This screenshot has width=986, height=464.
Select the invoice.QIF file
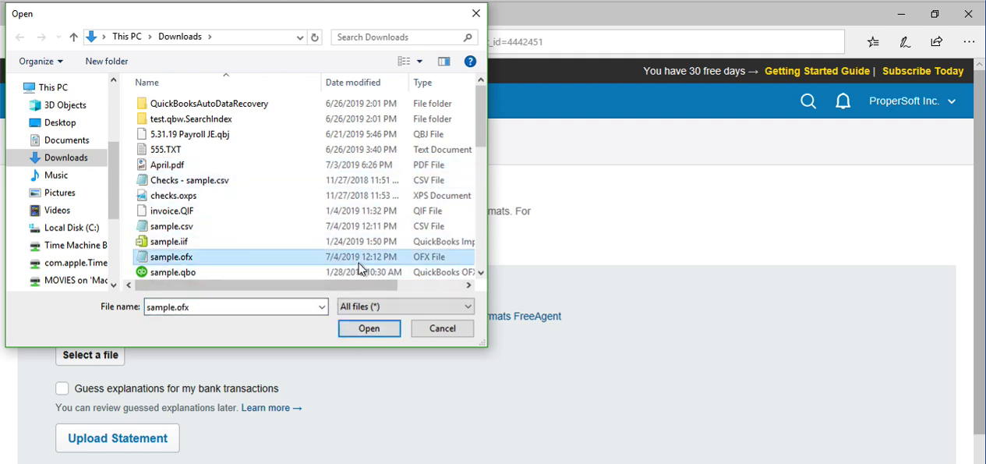point(304,211)
